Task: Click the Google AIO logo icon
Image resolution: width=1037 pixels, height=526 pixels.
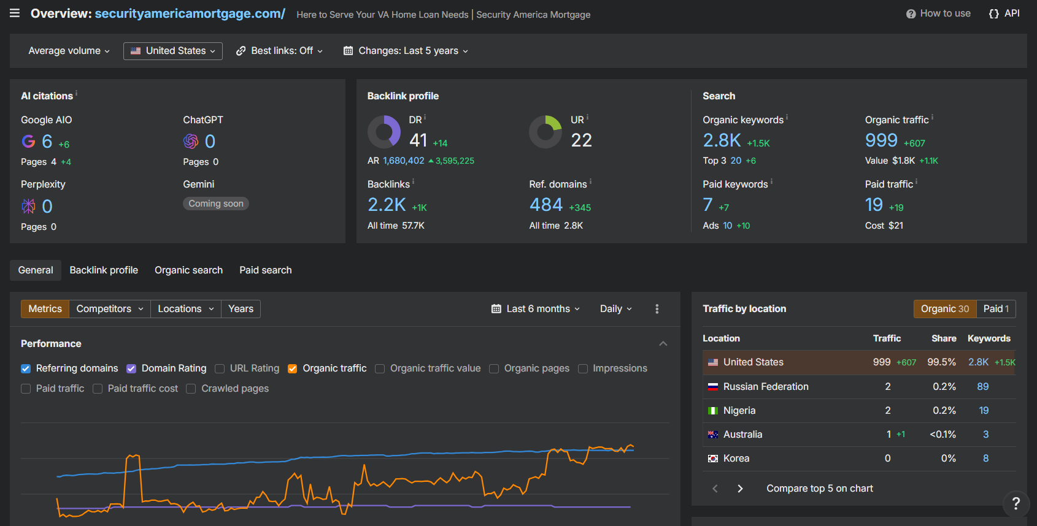Action: coord(28,142)
